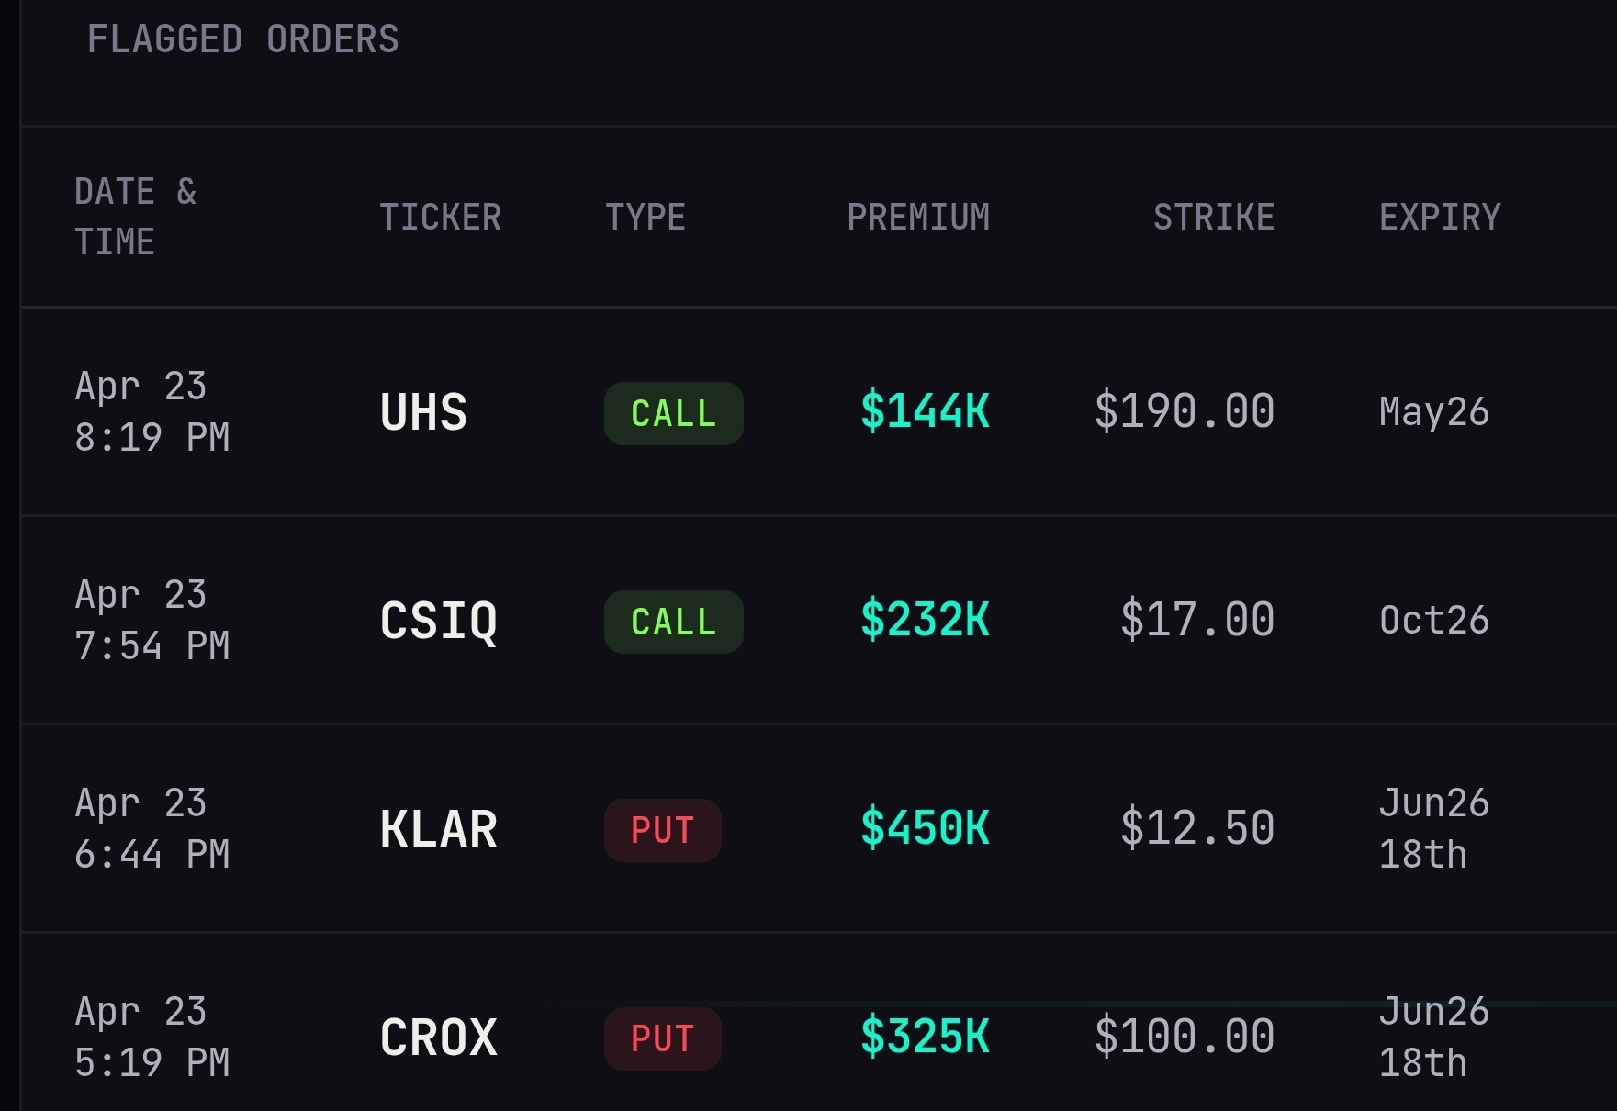
Task: Select the $144K premium value
Action: point(926,411)
